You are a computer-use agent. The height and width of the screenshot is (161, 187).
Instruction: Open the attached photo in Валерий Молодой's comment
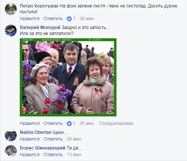pos(68,77)
